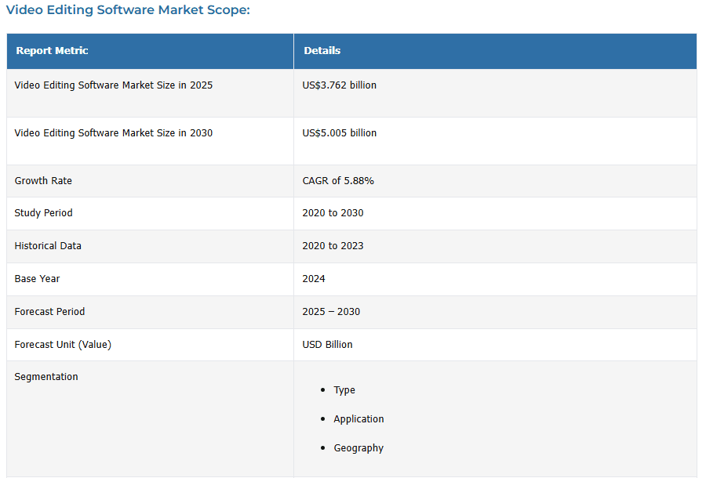Click the Base Year 2024 value
The image size is (706, 478).
(x=314, y=279)
